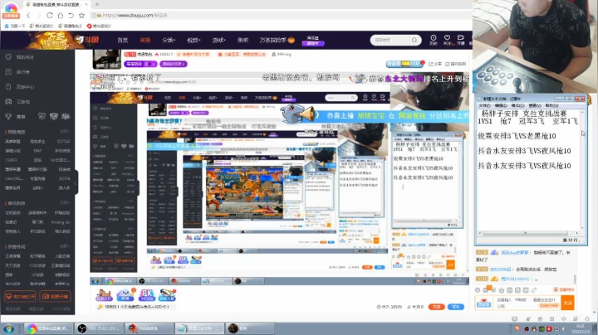Open a new browser tab with plus
Screen dimensions: 598x335
click(x=97, y=4)
